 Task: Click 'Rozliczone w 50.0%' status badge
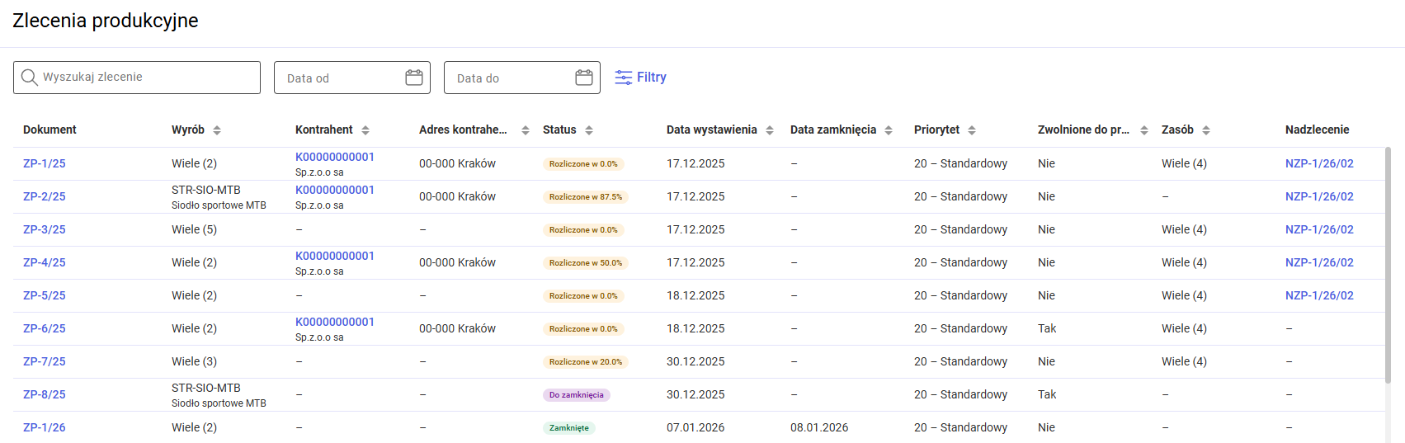pyautogui.click(x=586, y=263)
